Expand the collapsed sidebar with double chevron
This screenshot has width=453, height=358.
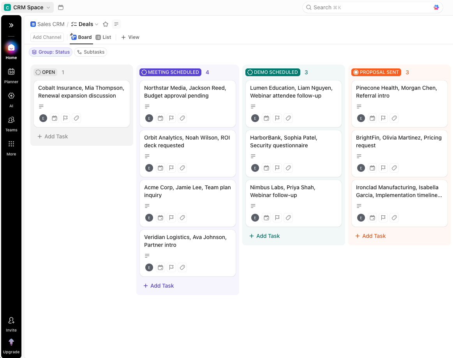(x=11, y=25)
